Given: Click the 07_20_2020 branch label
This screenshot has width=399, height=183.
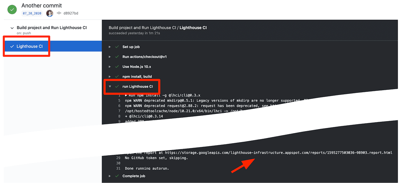Looking at the screenshot, I should click(x=32, y=13).
